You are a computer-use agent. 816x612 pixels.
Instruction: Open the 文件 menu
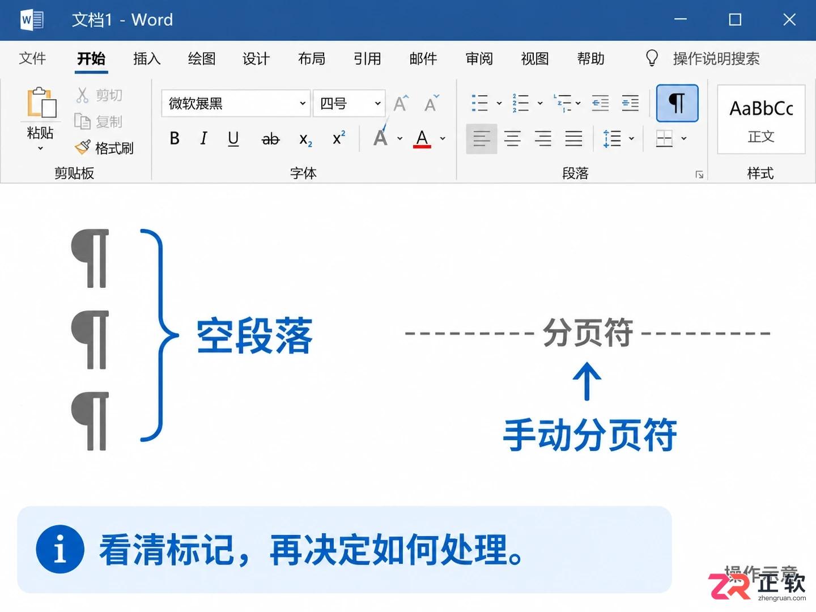point(32,58)
